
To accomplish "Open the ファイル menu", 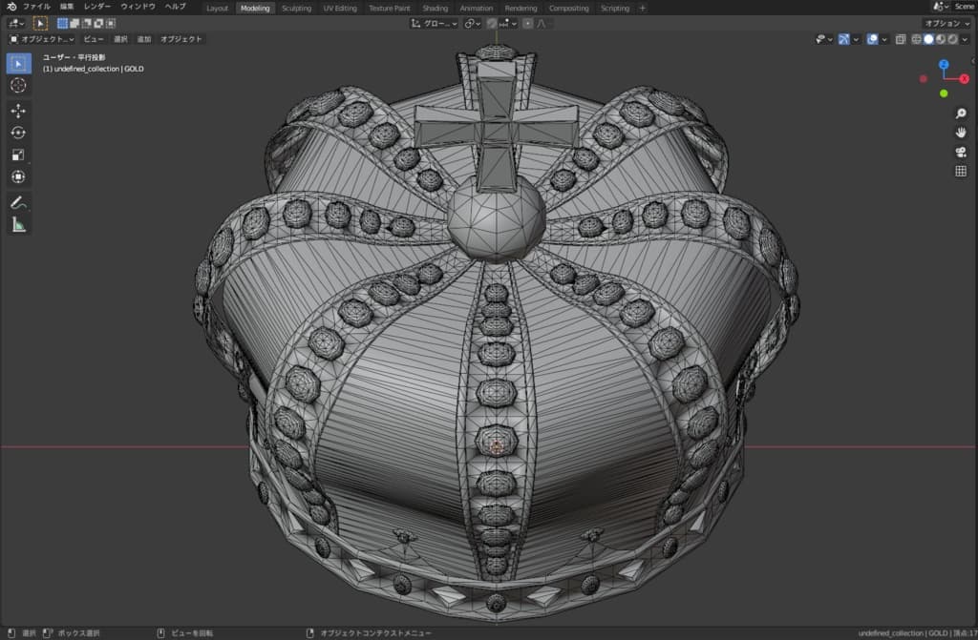I will [36, 7].
